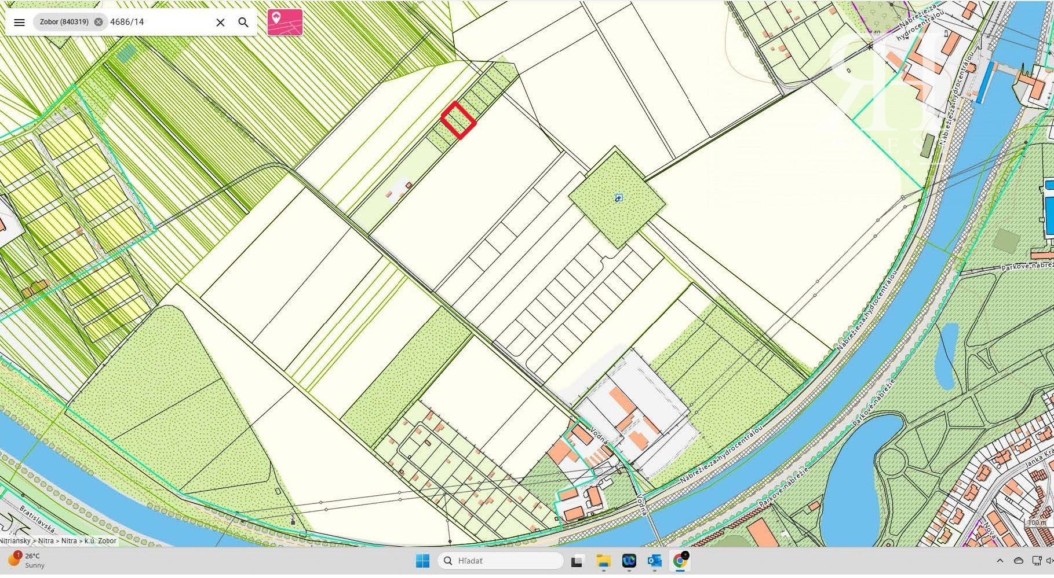Switch to Outlook in taskbar
The width and height of the screenshot is (1054, 578).
click(654, 561)
